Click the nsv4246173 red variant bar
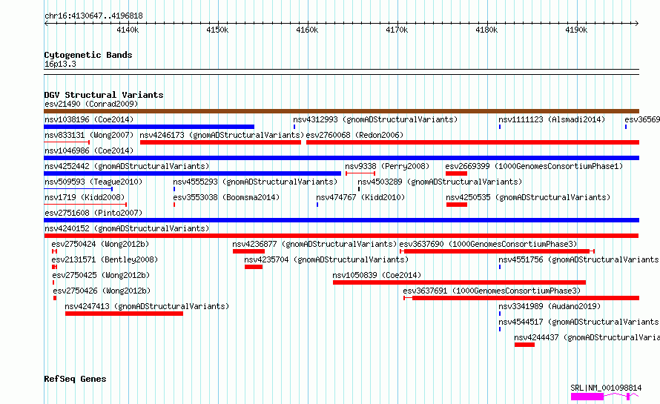The height and width of the screenshot is (404, 660). point(220,142)
